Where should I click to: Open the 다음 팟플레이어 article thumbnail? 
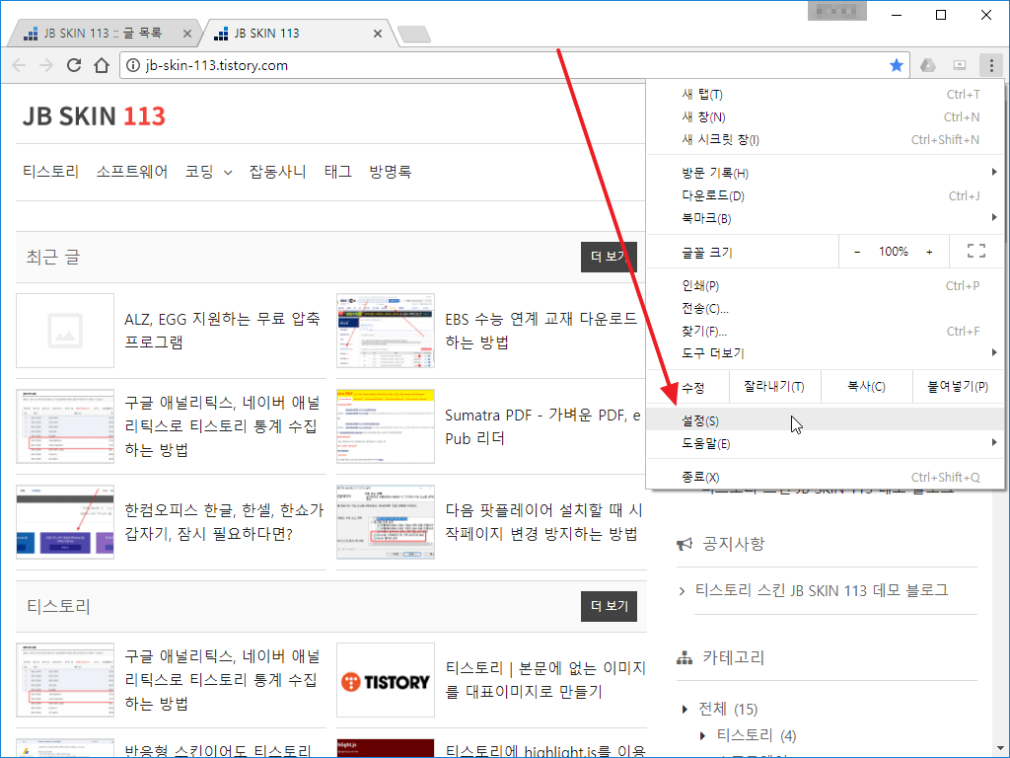pos(386,522)
